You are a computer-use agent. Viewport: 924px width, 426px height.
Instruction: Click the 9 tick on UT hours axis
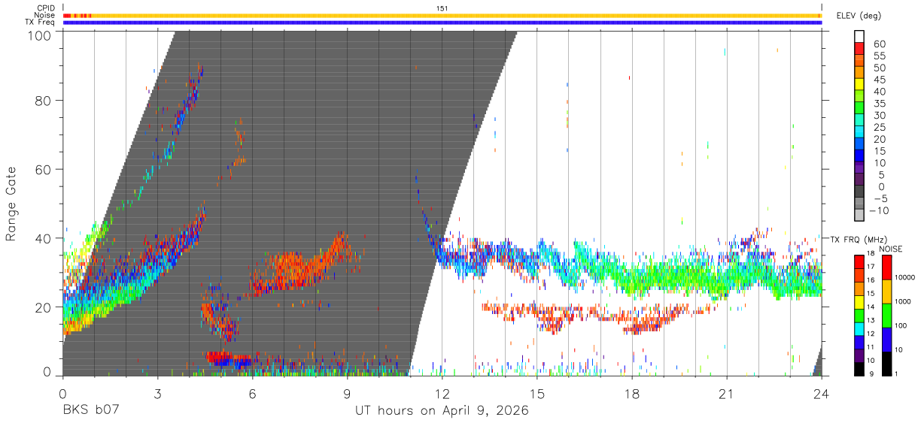coord(348,394)
